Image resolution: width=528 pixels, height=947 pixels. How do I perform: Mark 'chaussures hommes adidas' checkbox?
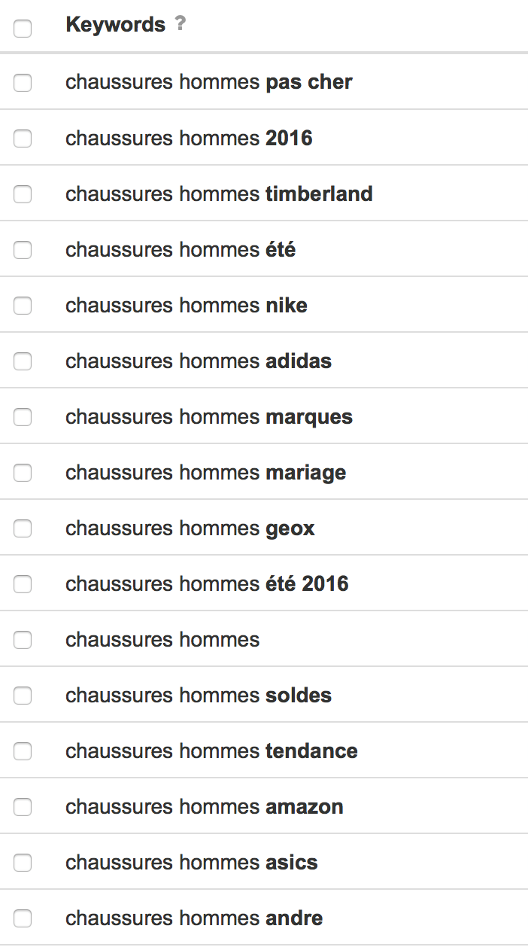tap(23, 361)
